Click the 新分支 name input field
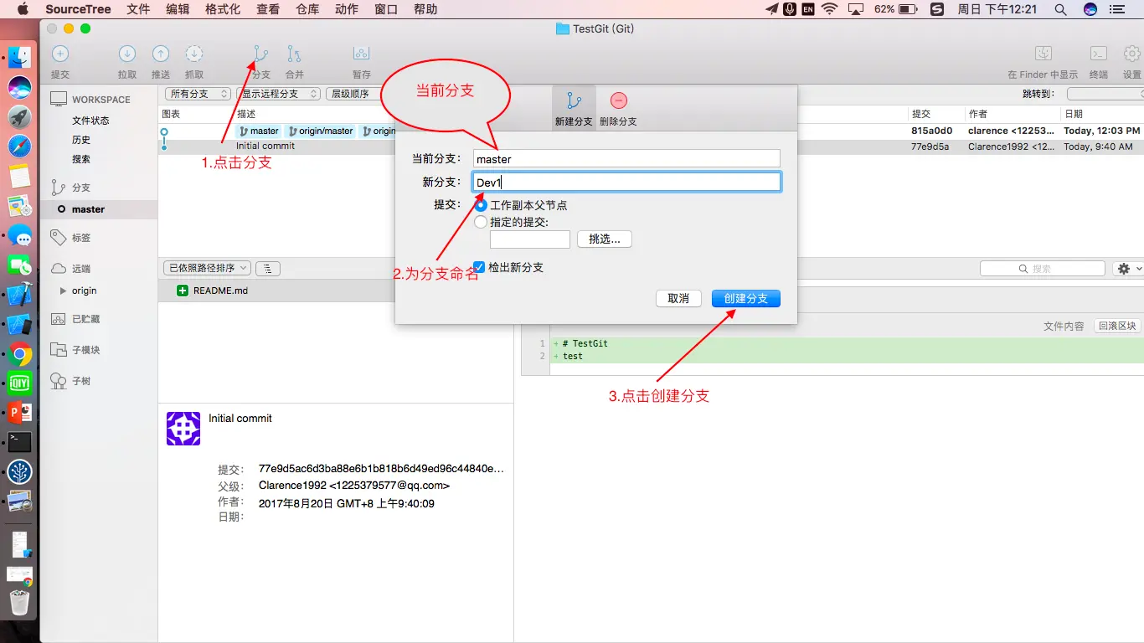 pyautogui.click(x=626, y=182)
